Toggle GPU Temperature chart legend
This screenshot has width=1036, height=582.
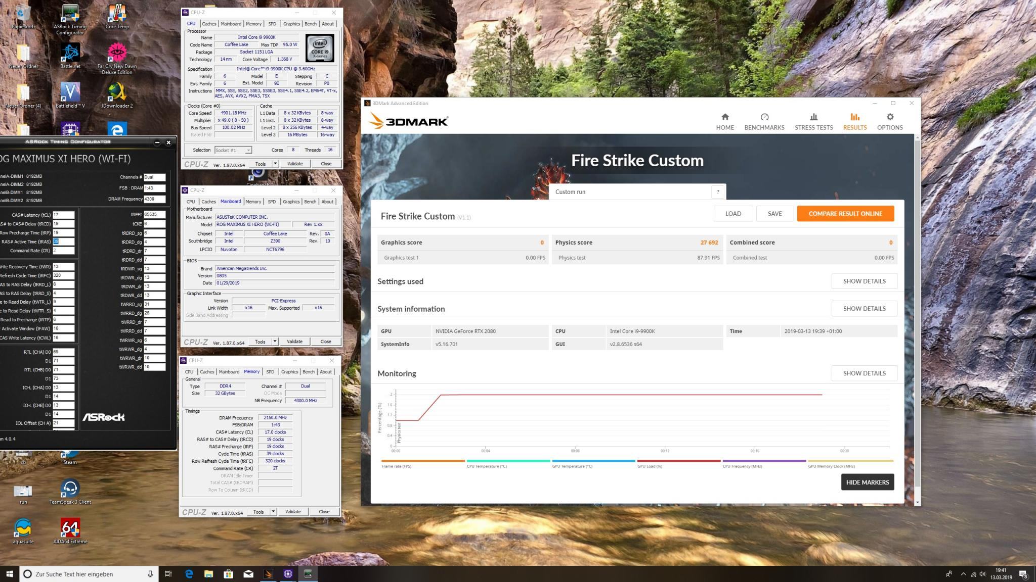pos(593,463)
